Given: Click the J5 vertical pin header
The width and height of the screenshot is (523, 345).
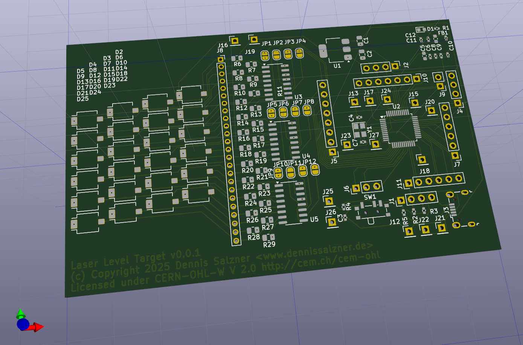Looking at the screenshot, I should [327, 118].
